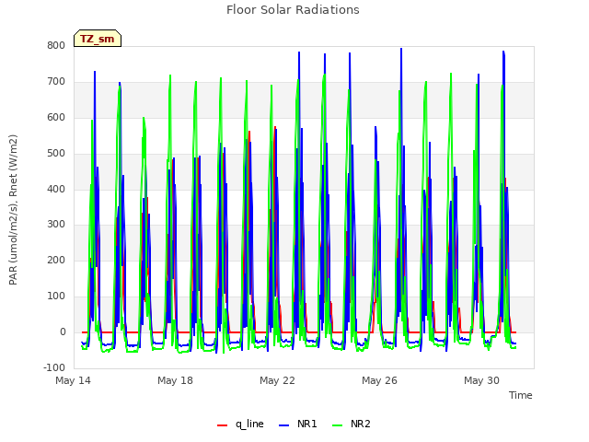
Task: Click the blue NR1 legend swatch
Action: coord(284,425)
